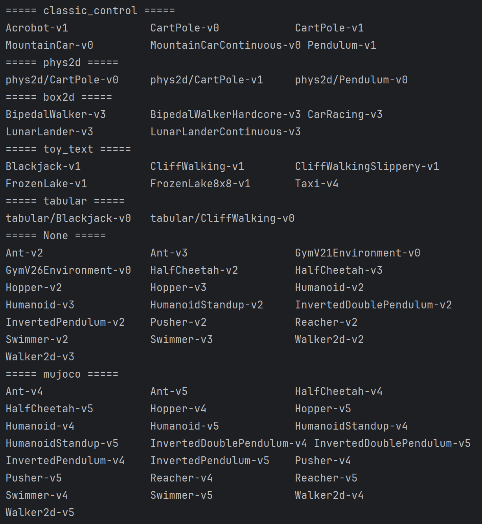Select the CartPole-v0 entry
Screen dimensions: 482x524
coord(185,28)
